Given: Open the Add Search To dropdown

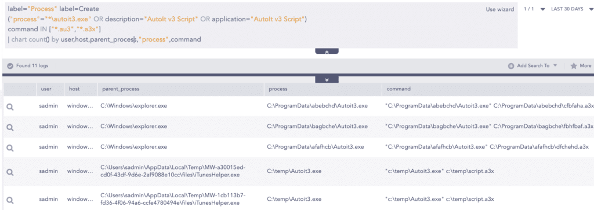Looking at the screenshot, I should 533,66.
